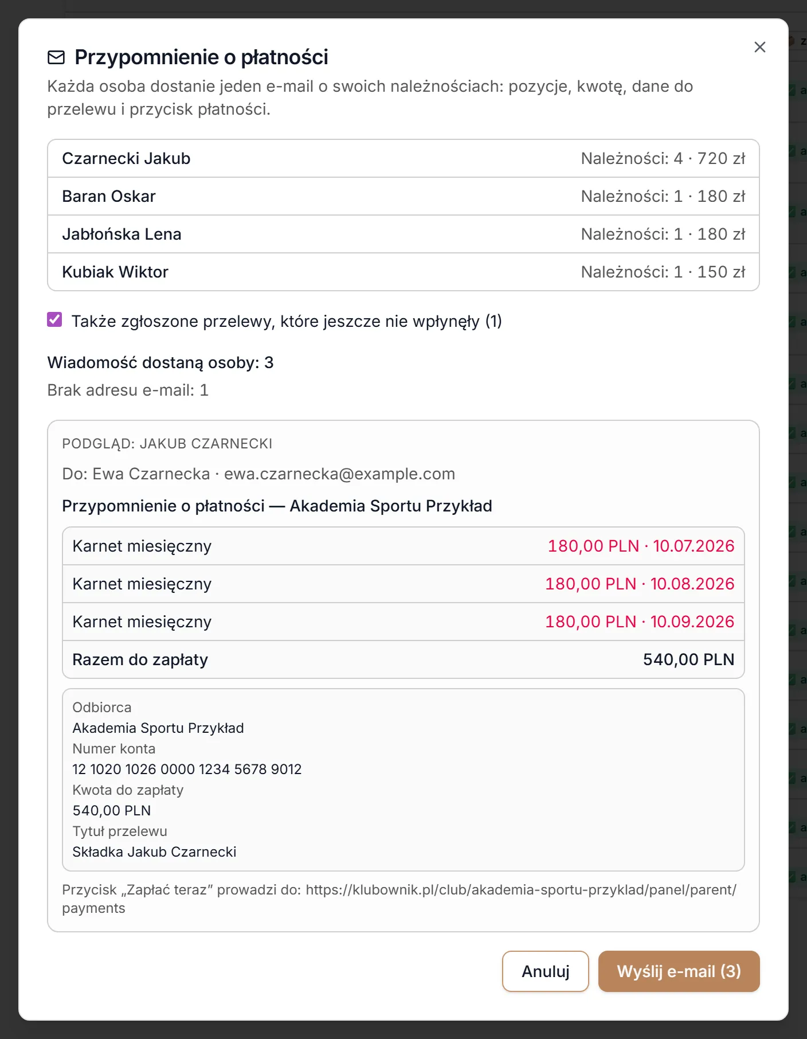Viewport: 807px width, 1039px height.
Task: Click the 'Razem do zapłaty' label
Action: (x=140, y=659)
